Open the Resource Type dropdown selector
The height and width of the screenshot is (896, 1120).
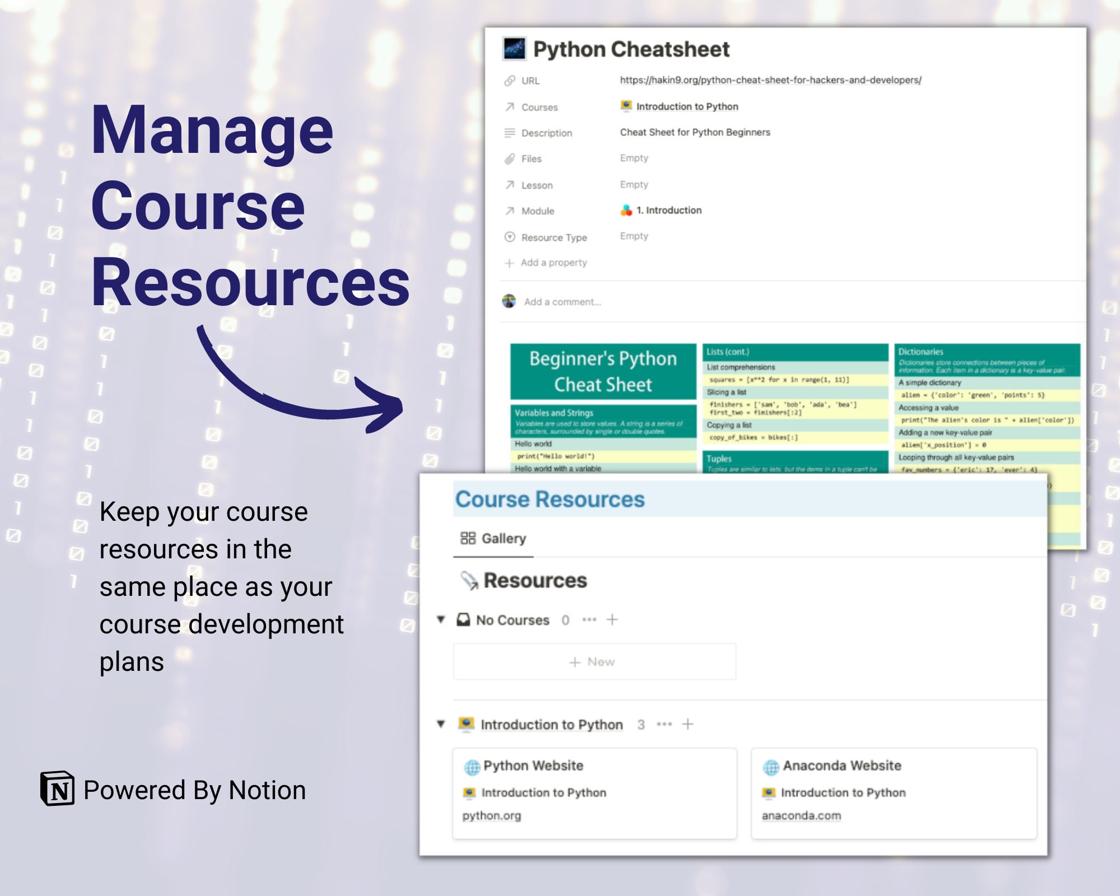pyautogui.click(x=633, y=236)
